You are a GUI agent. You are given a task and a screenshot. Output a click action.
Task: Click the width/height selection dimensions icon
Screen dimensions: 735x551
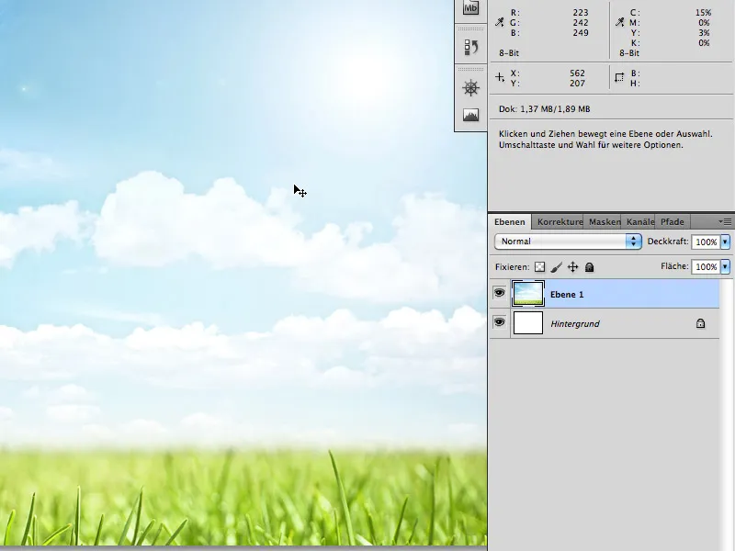coord(619,77)
